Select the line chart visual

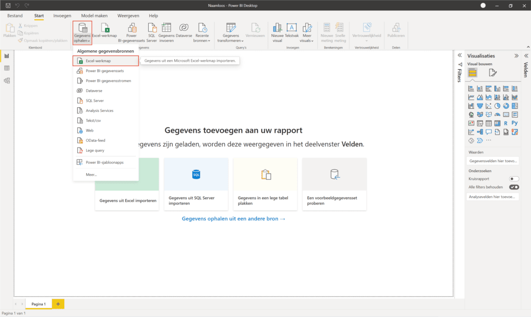(x=471, y=97)
